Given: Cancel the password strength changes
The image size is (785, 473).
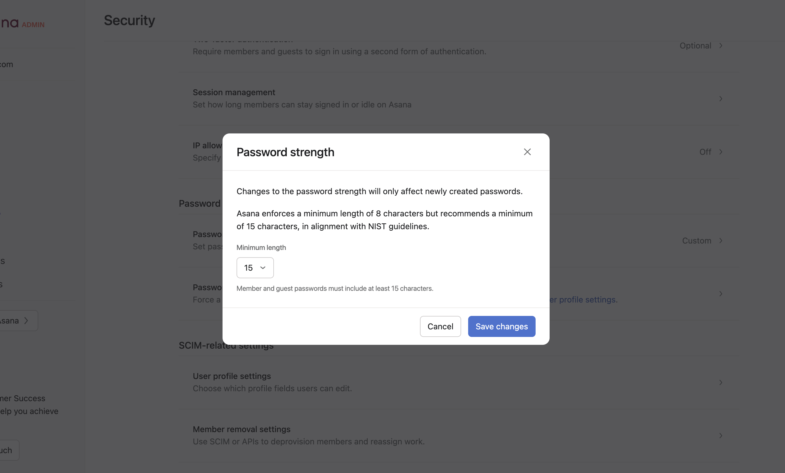Looking at the screenshot, I should coord(440,326).
